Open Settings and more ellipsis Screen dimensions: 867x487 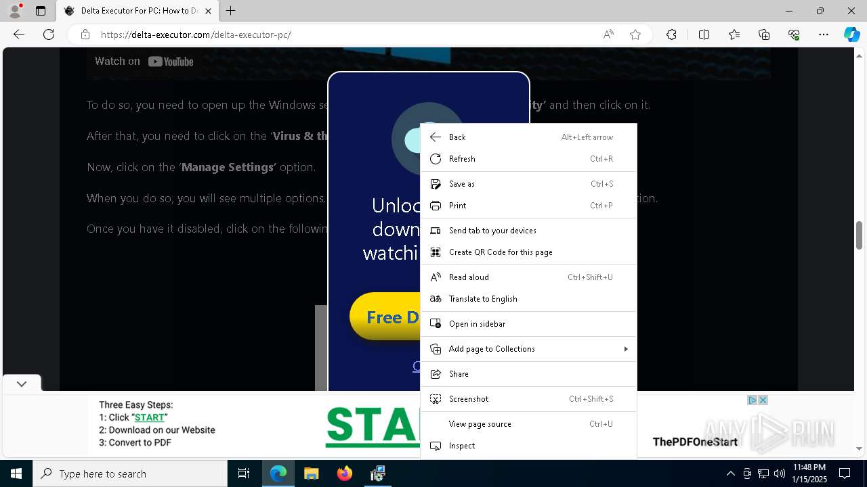(x=824, y=34)
